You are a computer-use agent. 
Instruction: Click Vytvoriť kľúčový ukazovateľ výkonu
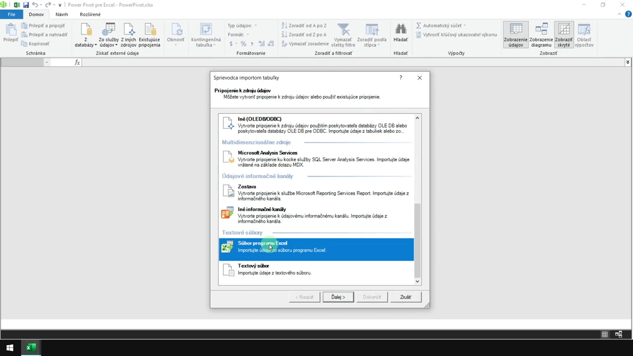(x=456, y=35)
